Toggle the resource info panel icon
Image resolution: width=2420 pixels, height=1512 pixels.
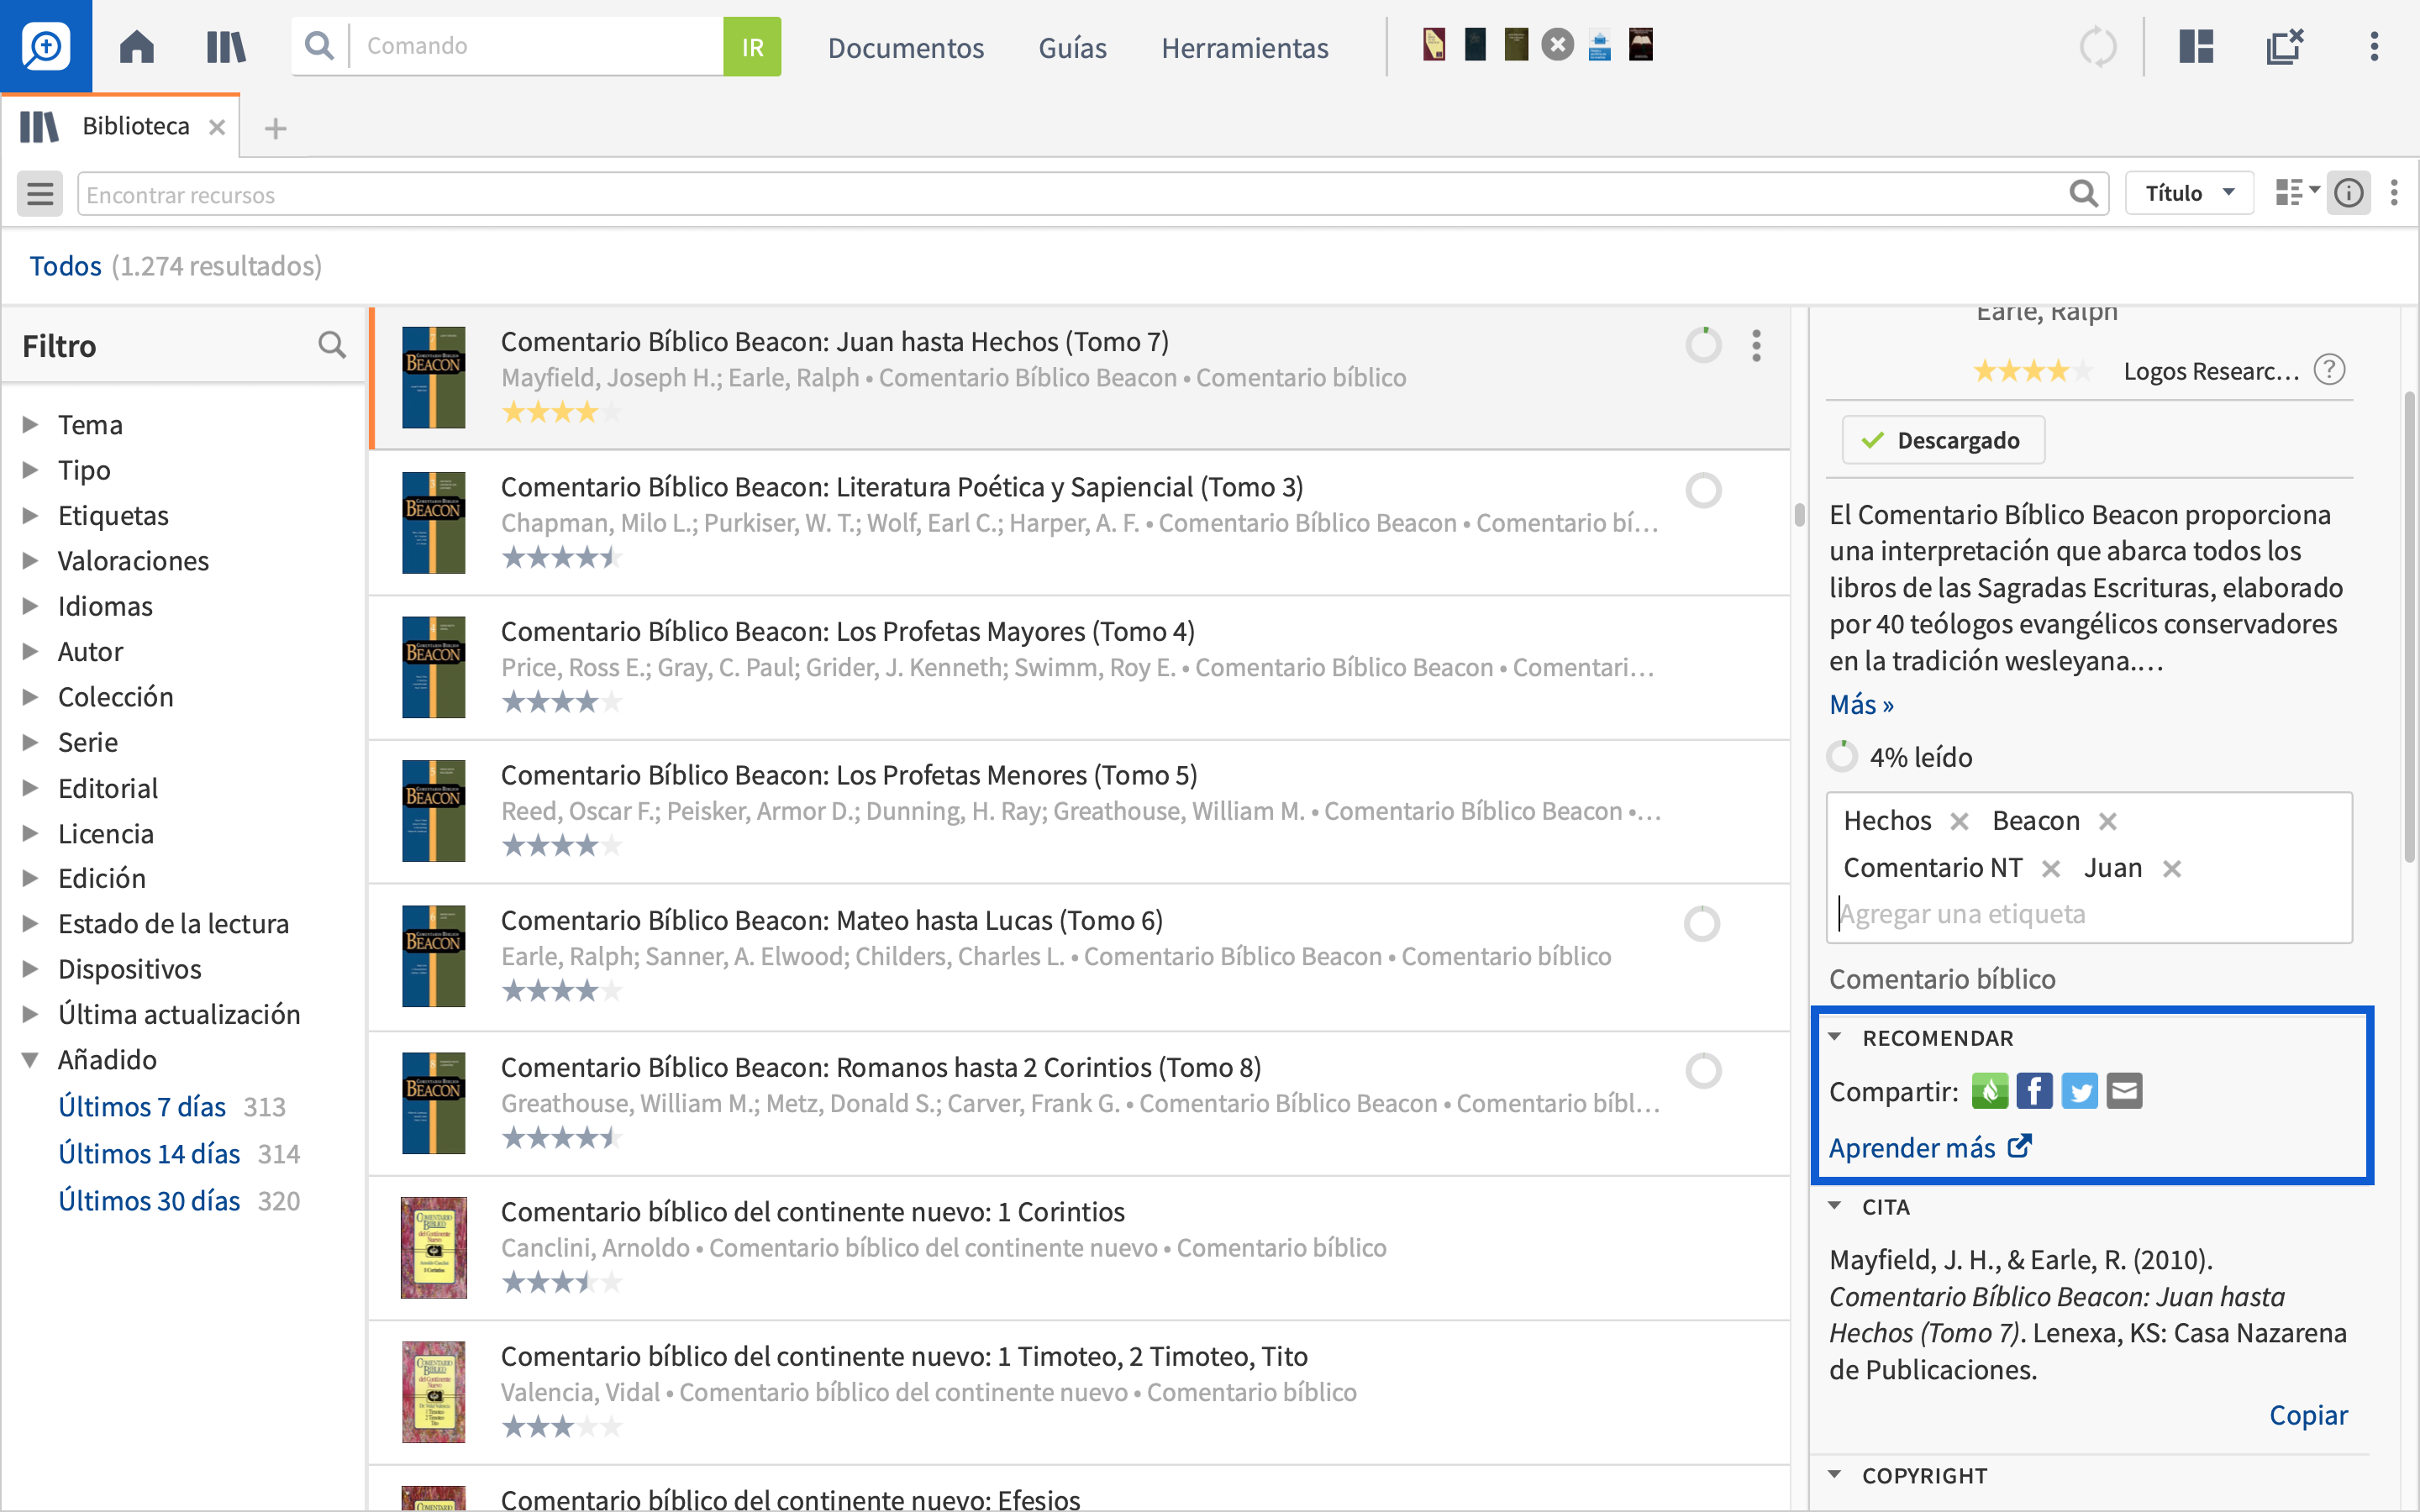click(x=2348, y=192)
